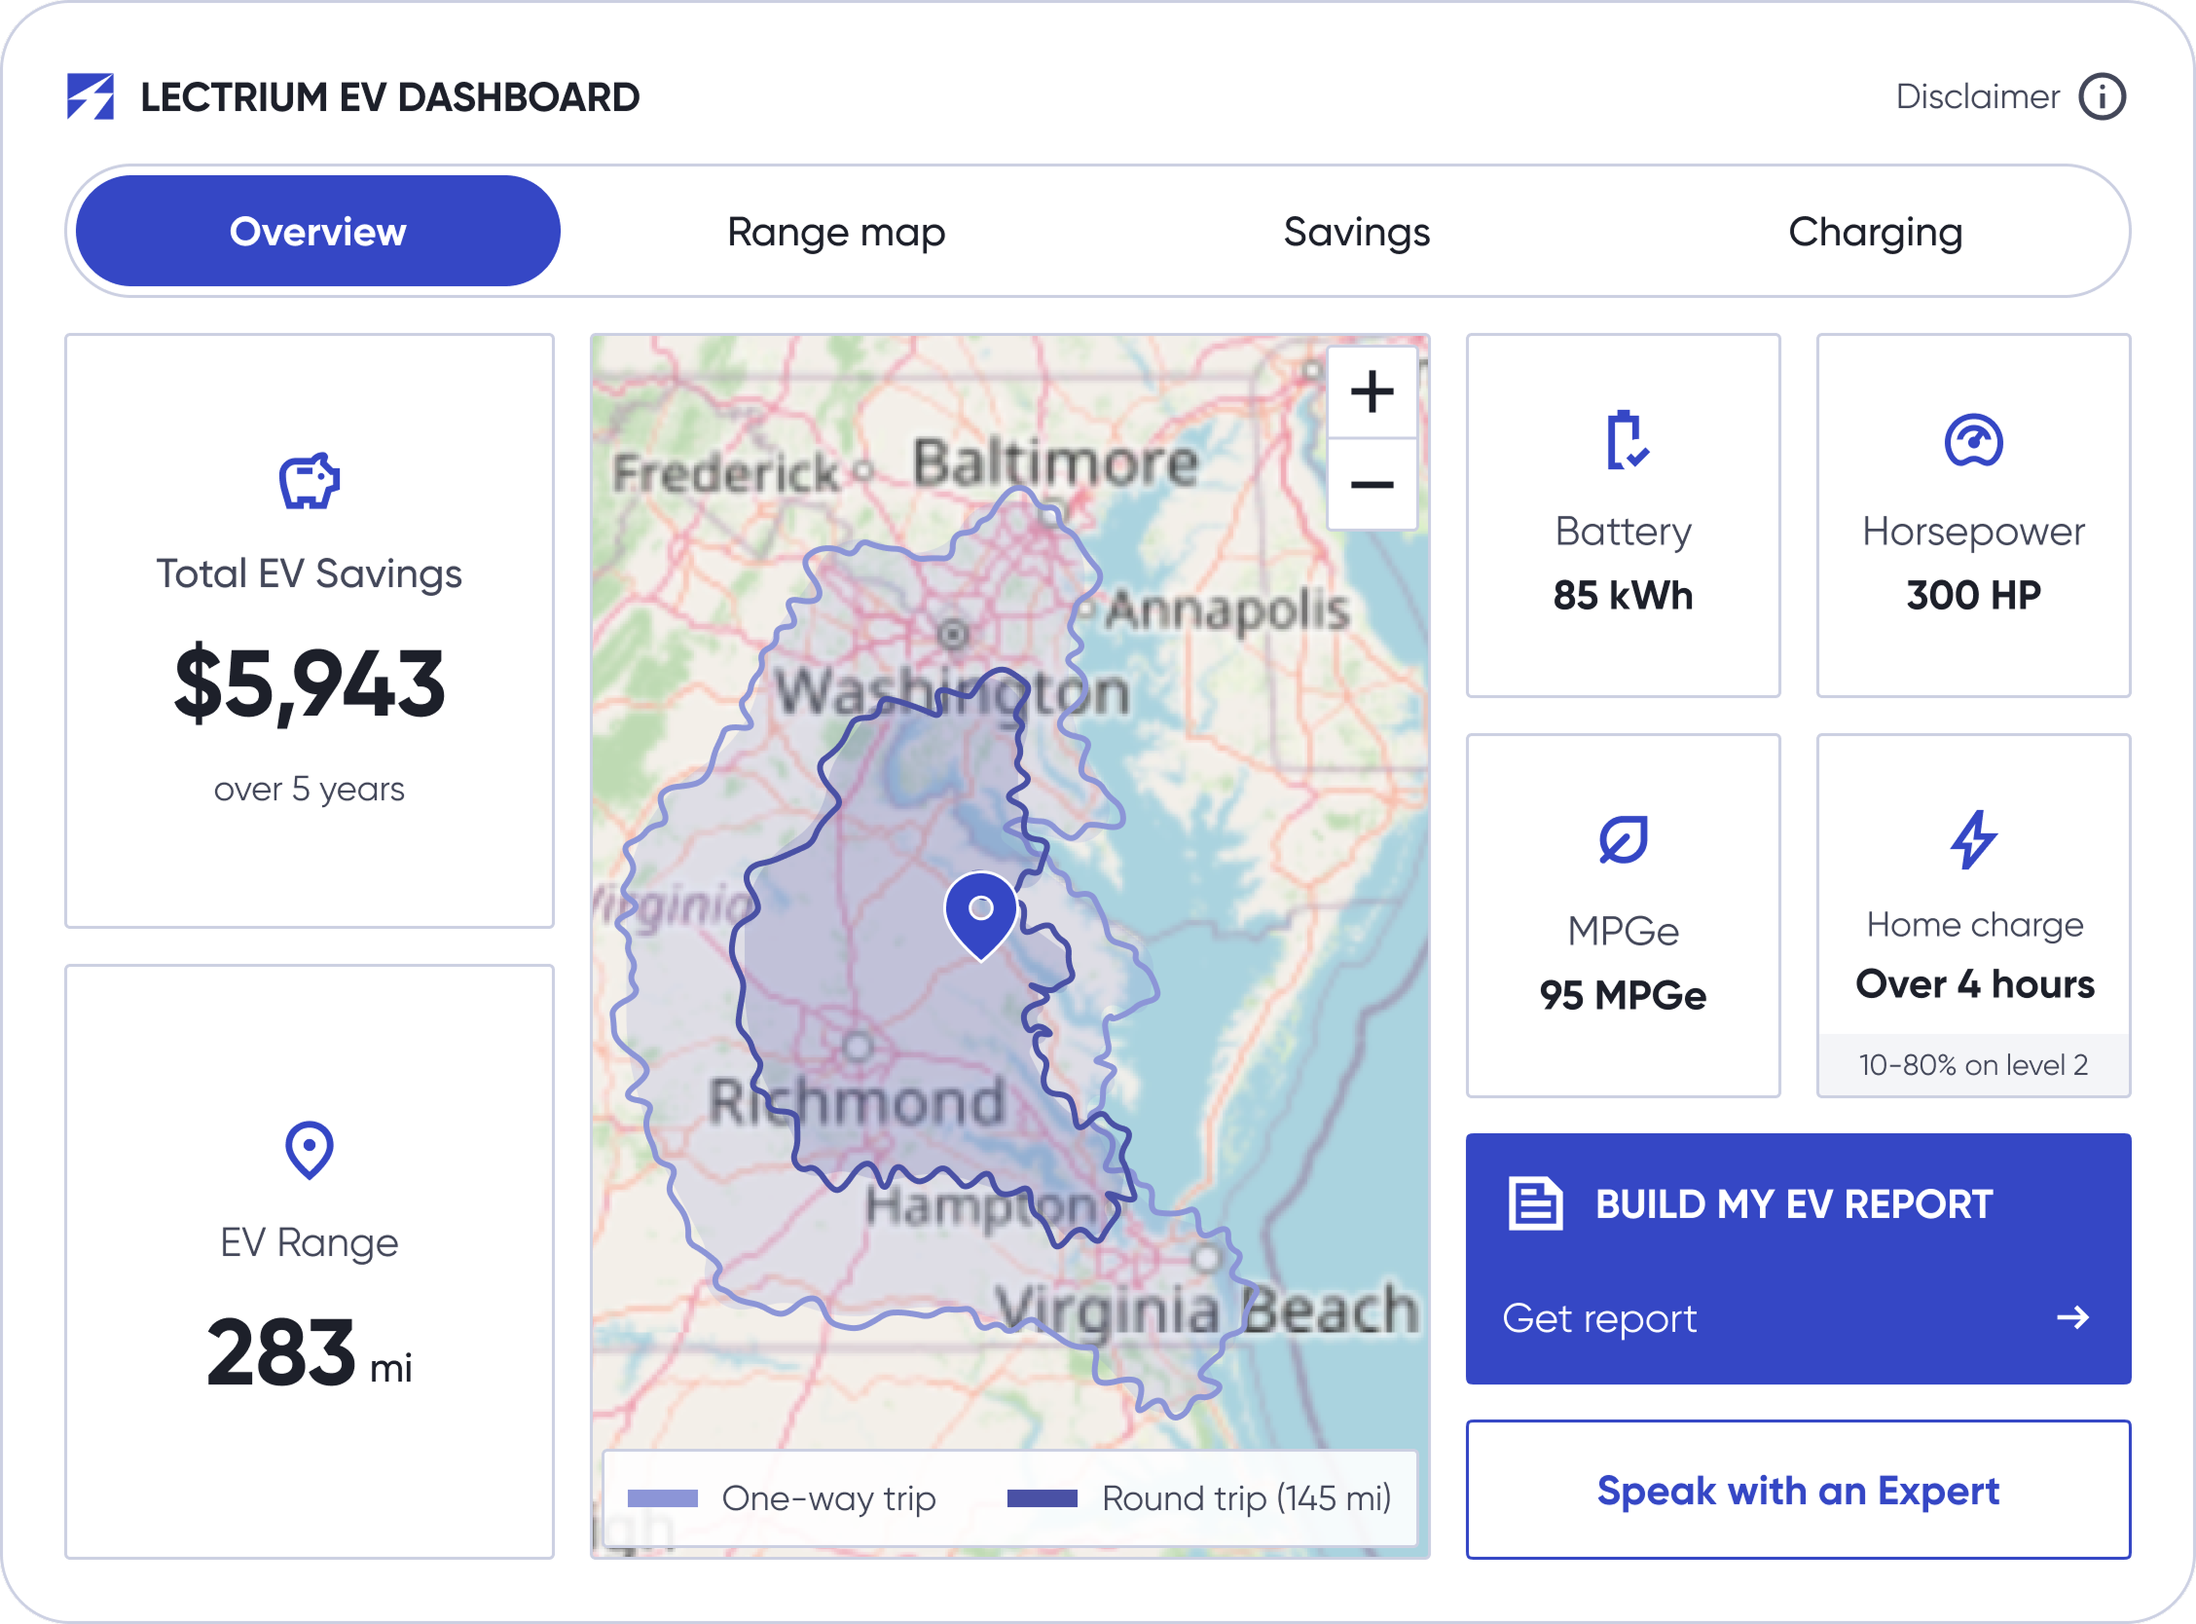Click the Disclaimer text link
2196x1624 pixels.
(1977, 96)
